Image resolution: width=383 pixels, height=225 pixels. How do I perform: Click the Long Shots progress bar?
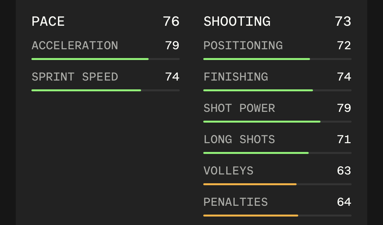point(278,153)
